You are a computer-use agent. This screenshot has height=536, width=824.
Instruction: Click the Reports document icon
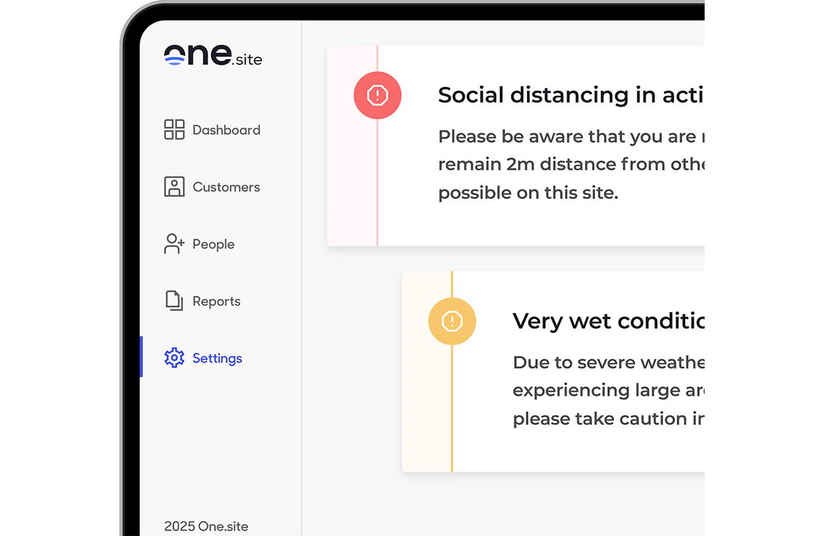(174, 300)
